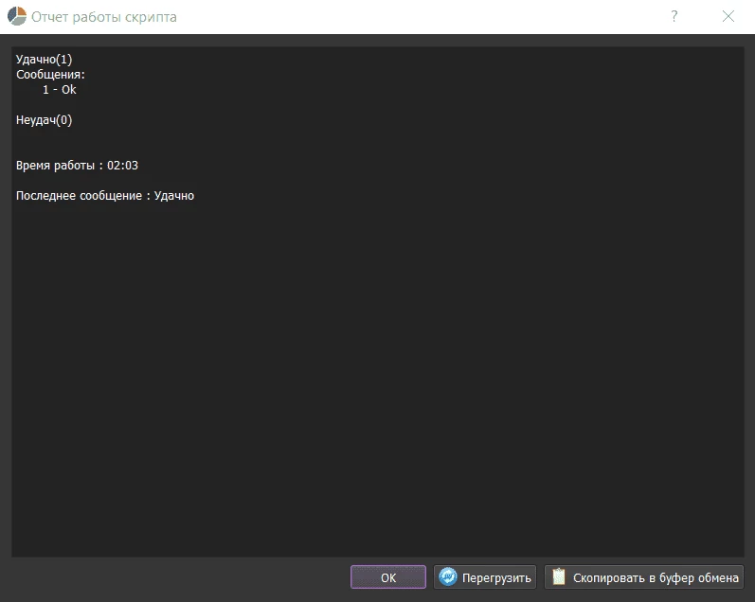Image resolution: width=755 pixels, height=602 pixels.
Task: Select the Удачно(1) line
Action: pos(44,60)
